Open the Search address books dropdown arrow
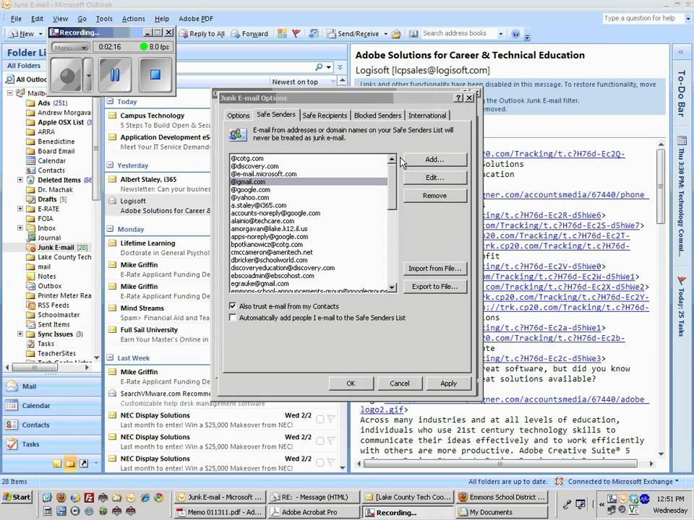Image resolution: width=694 pixels, height=520 pixels. [500, 34]
